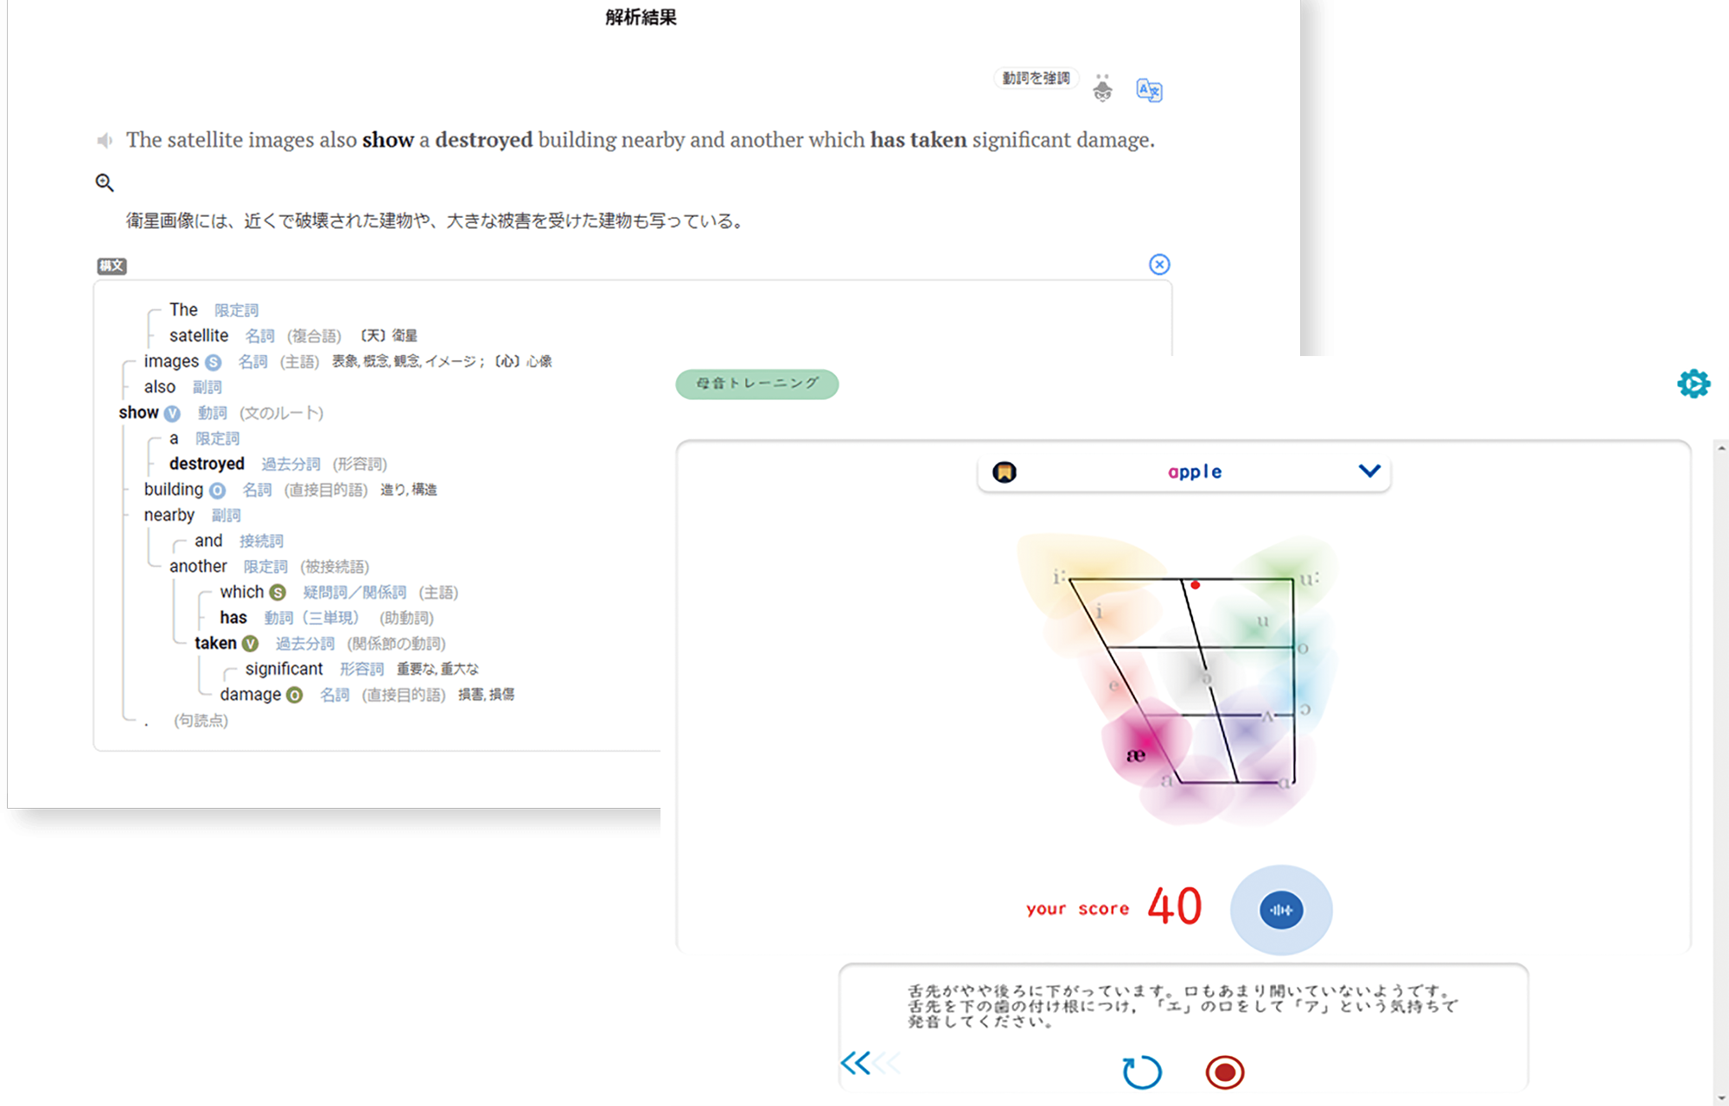
Task: Click the blue S badge next to which
Action: click(277, 593)
